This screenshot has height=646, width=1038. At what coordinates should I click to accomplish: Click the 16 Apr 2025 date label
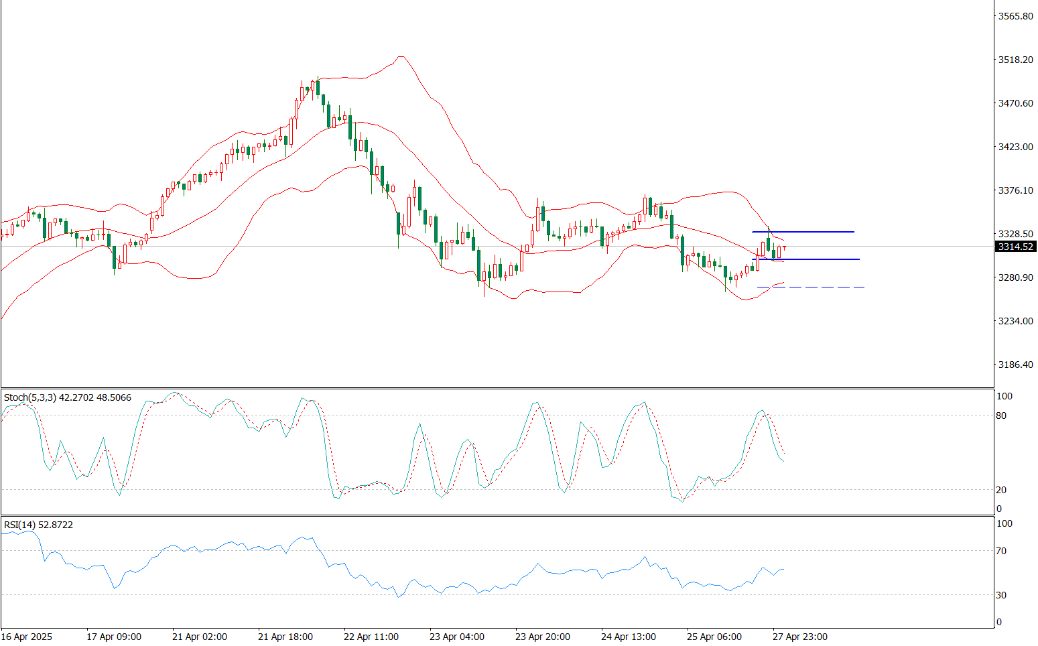click(27, 637)
